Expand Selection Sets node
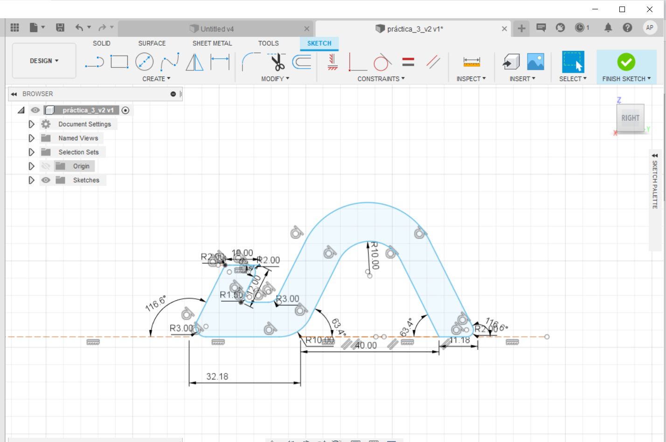The height and width of the screenshot is (442, 666). click(x=31, y=152)
